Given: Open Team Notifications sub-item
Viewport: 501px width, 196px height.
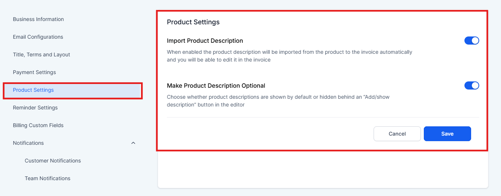Looking at the screenshot, I should pyautogui.click(x=48, y=178).
